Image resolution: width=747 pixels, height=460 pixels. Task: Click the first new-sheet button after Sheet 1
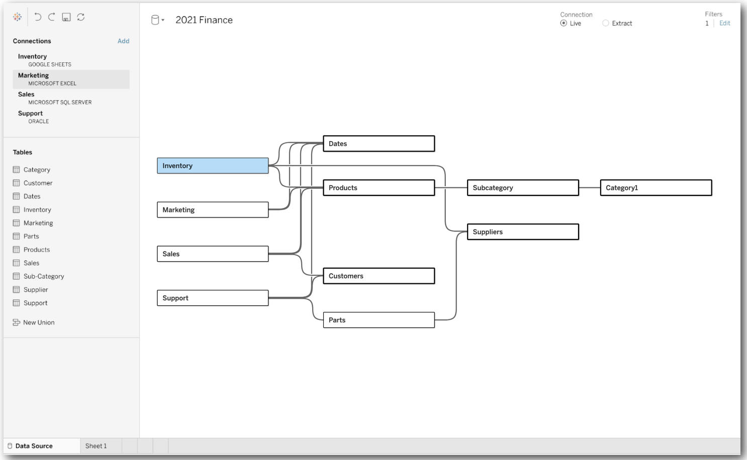[x=130, y=446]
